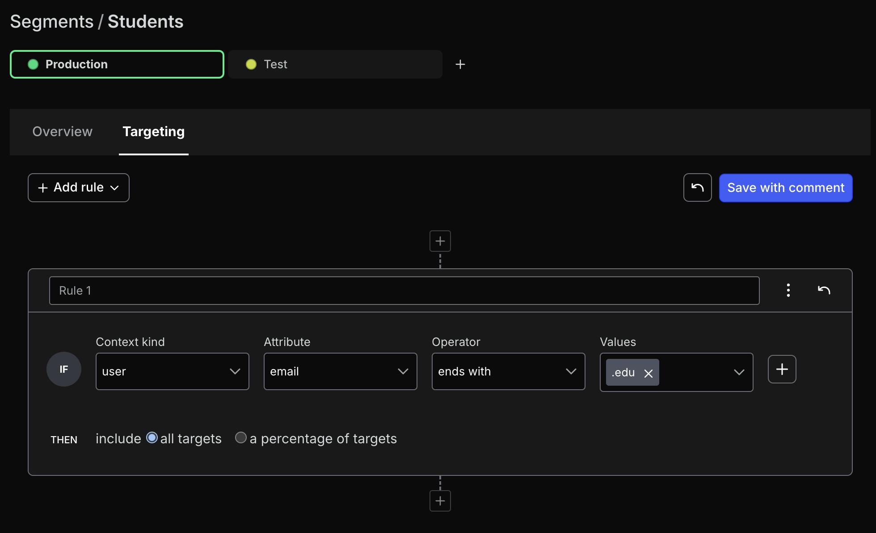The height and width of the screenshot is (533, 876).
Task: Switch to the Targeting tab
Action: pos(153,132)
